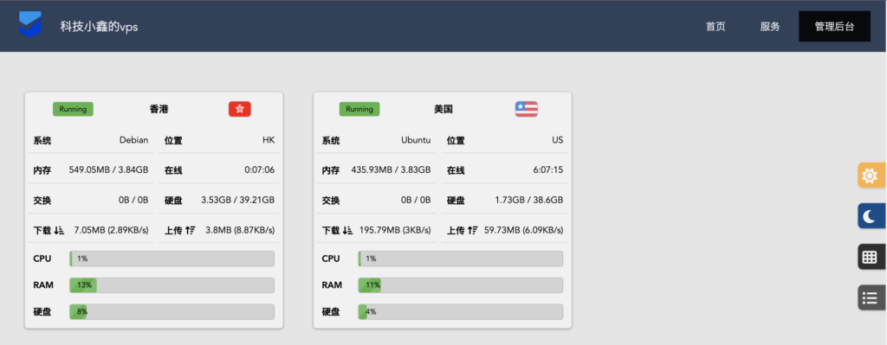Viewport: 887px width, 345px height.
Task: Switch to light theme sun icon
Action: pos(871,176)
